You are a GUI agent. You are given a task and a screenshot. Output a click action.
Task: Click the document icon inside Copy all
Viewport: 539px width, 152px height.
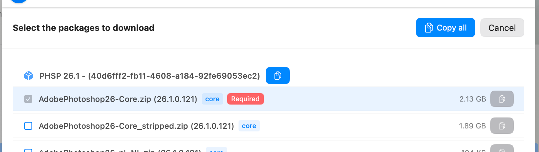pyautogui.click(x=429, y=28)
